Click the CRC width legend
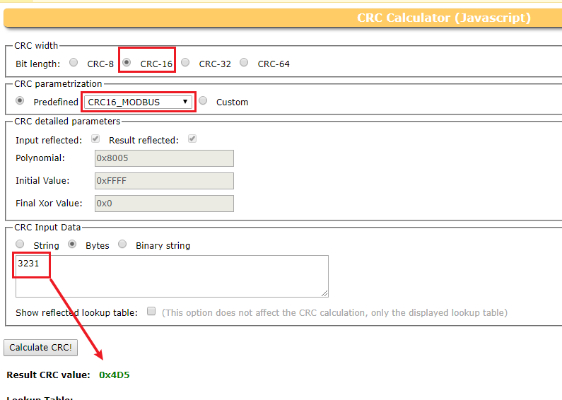The height and width of the screenshot is (400, 562). (x=36, y=46)
